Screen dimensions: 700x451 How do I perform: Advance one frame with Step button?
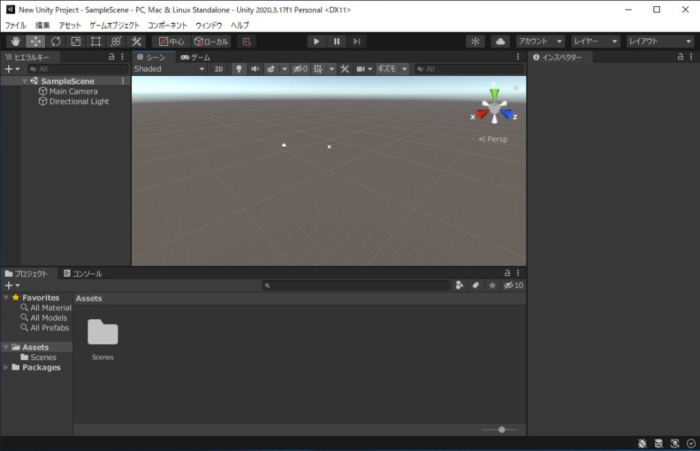tap(357, 42)
